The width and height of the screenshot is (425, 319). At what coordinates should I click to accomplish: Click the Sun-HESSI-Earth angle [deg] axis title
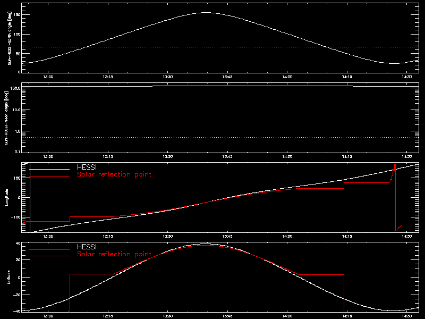coord(10,38)
